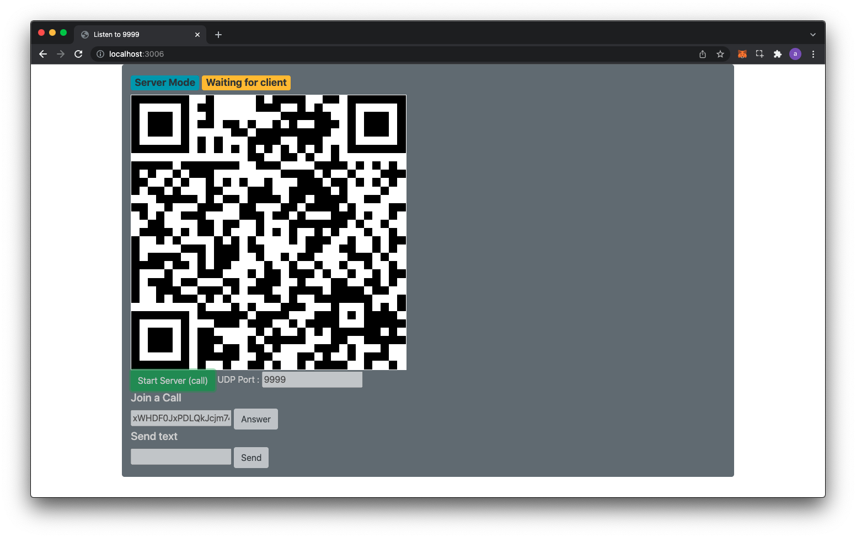Bookmark this page with the star icon

[720, 54]
